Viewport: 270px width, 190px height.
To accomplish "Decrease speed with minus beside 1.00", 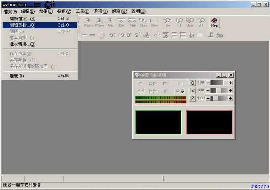I will tap(208, 98).
